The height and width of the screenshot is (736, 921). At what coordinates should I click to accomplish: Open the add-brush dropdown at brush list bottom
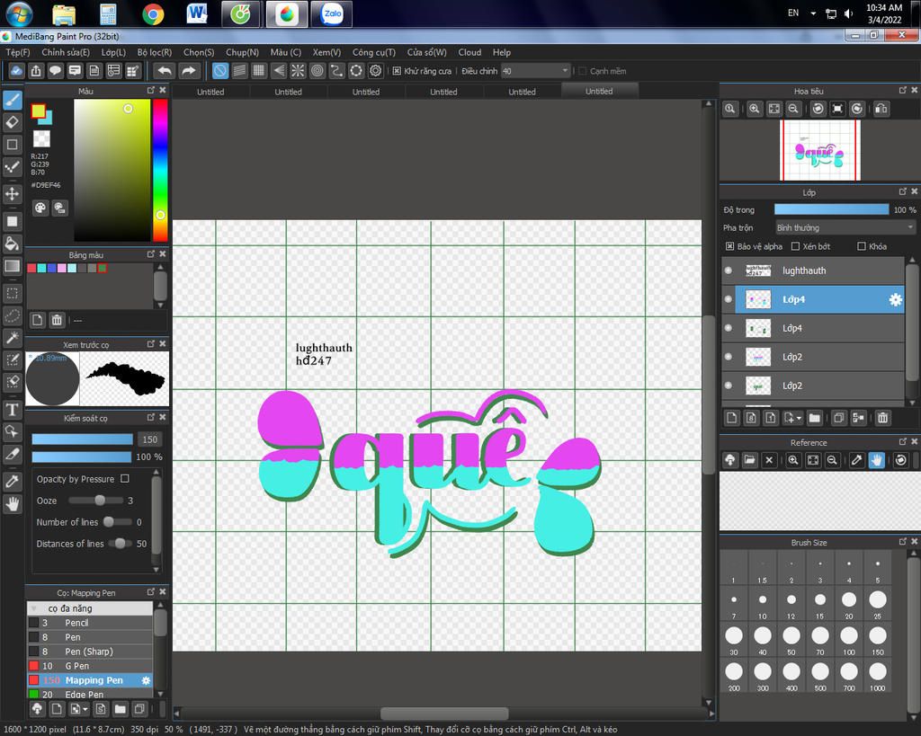[x=85, y=710]
